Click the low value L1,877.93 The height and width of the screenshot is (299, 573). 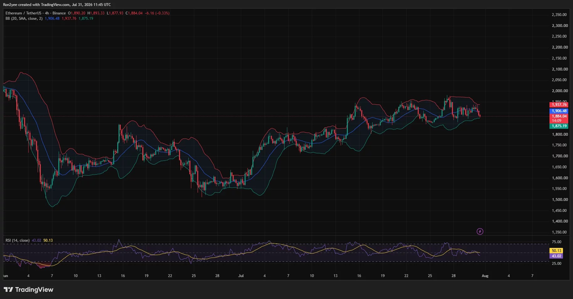pos(115,13)
